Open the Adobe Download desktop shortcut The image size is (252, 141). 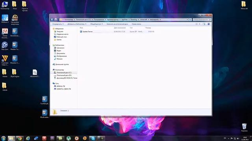click(x=5, y=33)
